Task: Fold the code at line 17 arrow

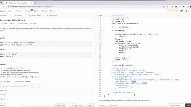Action: point(101,43)
